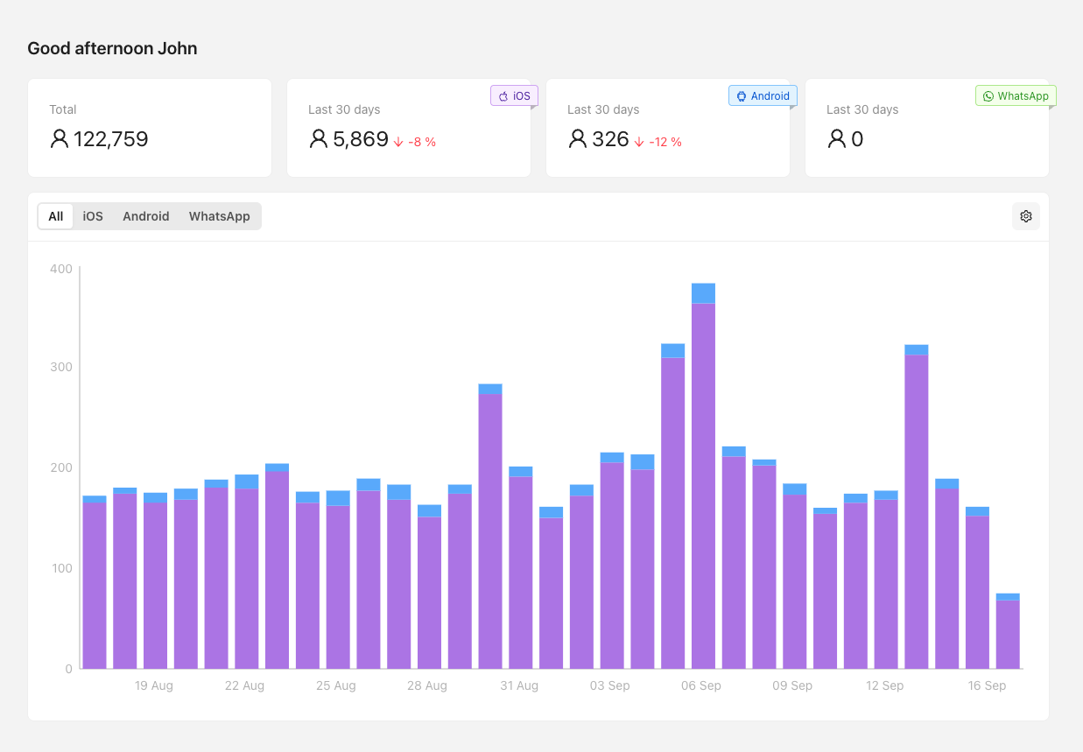Screen dimensions: 1083x752
Task: Switch to the Android tab
Action: 145,216
